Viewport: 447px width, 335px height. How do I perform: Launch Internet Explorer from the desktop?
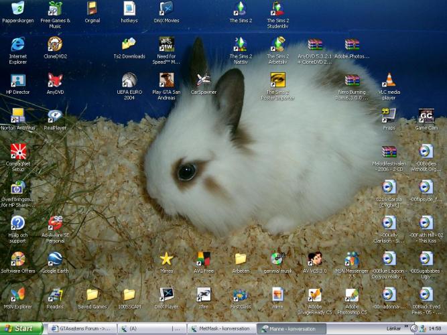(18, 45)
